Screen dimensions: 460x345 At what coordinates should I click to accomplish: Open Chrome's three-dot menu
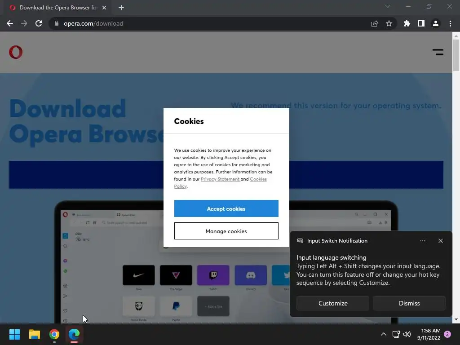pos(450,23)
